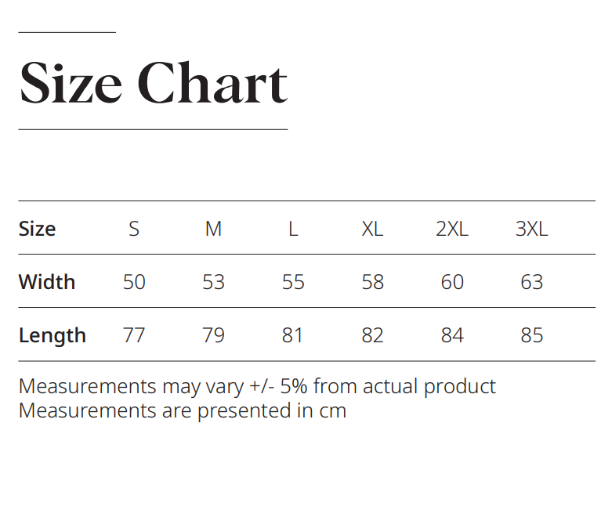Click length value 85 for size 3XL
Viewport: 601px width, 524px height.
tap(531, 335)
